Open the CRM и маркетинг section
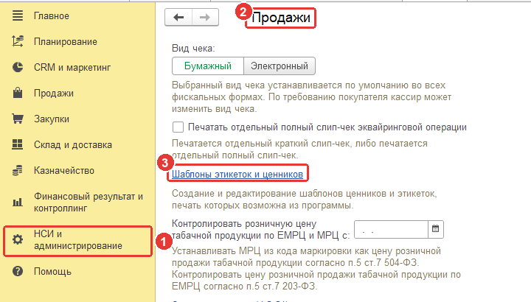 tap(72, 67)
